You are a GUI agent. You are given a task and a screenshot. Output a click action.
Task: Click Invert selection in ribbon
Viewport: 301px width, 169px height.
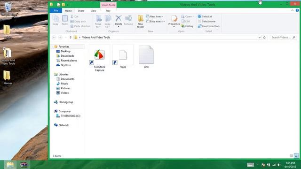pyautogui.click(x=209, y=26)
